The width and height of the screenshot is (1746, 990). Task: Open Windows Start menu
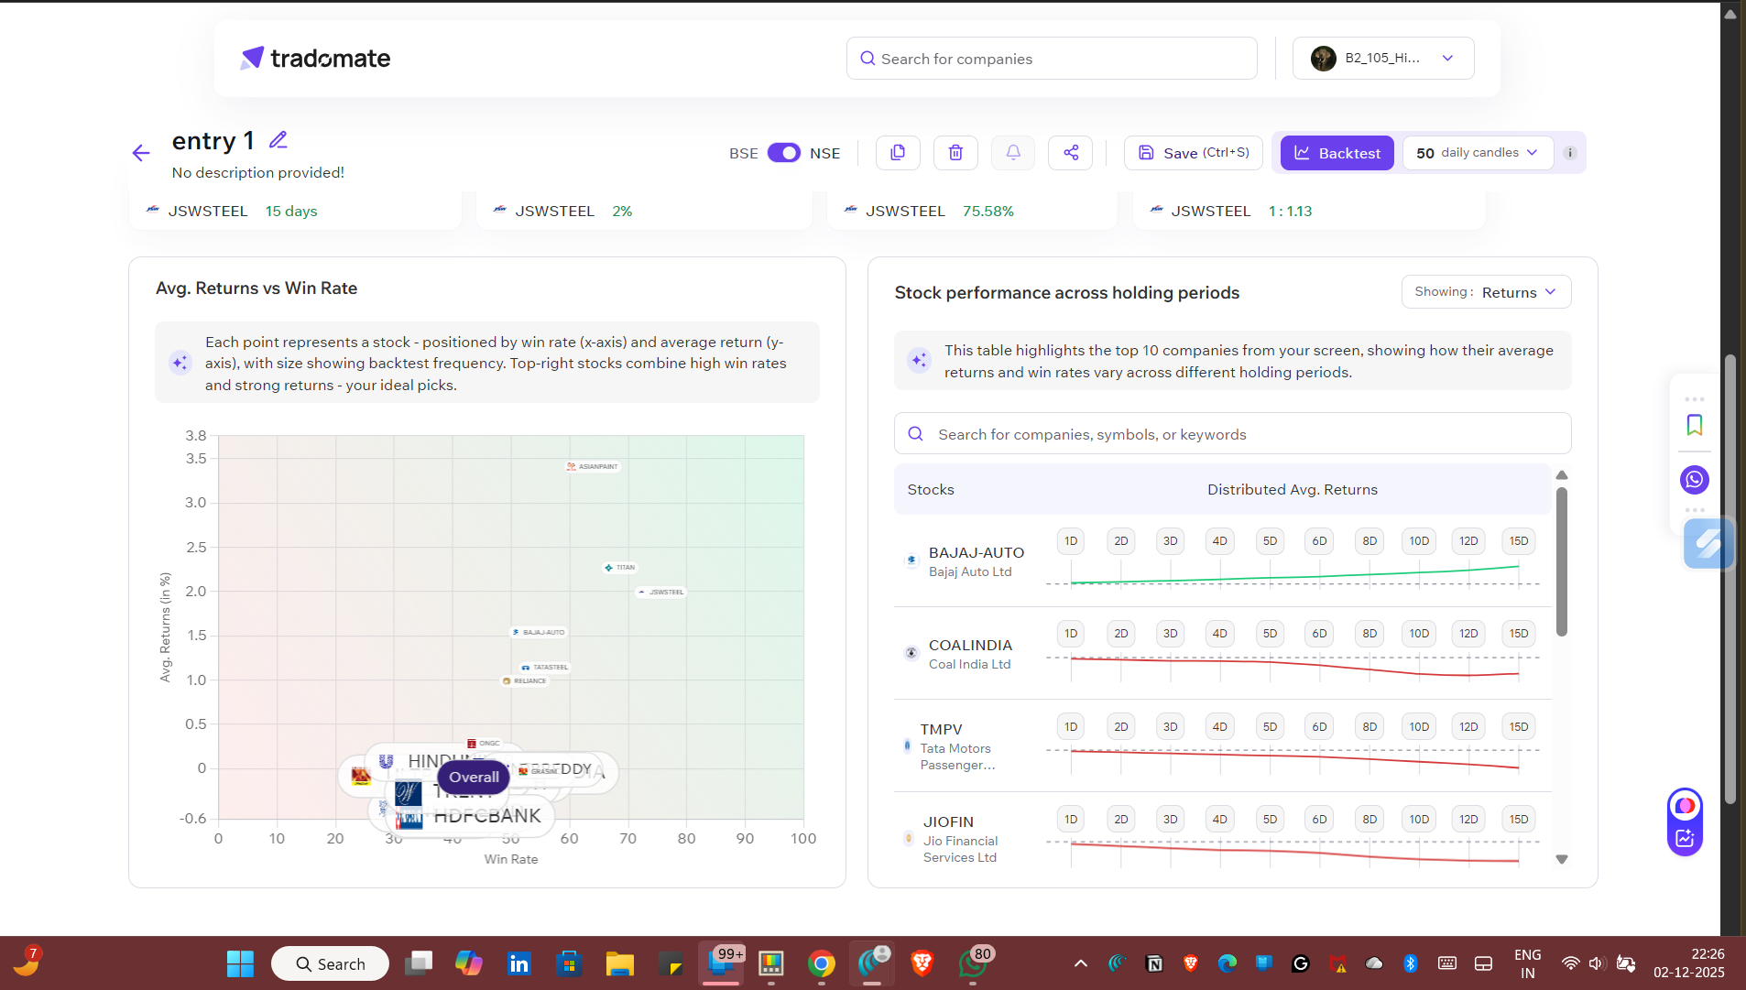[240, 963]
